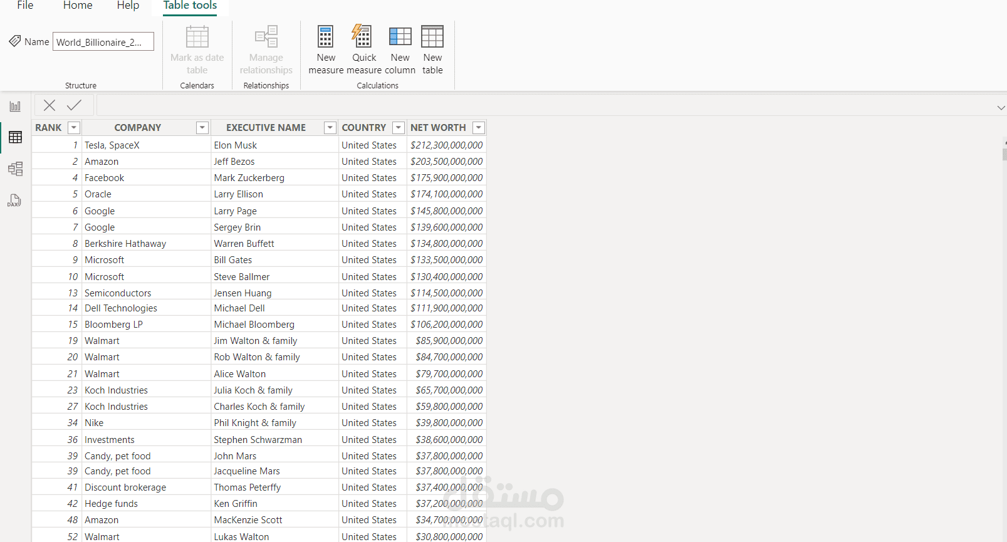Expand the formula bar chevron
The width and height of the screenshot is (1007, 542).
1001,108
